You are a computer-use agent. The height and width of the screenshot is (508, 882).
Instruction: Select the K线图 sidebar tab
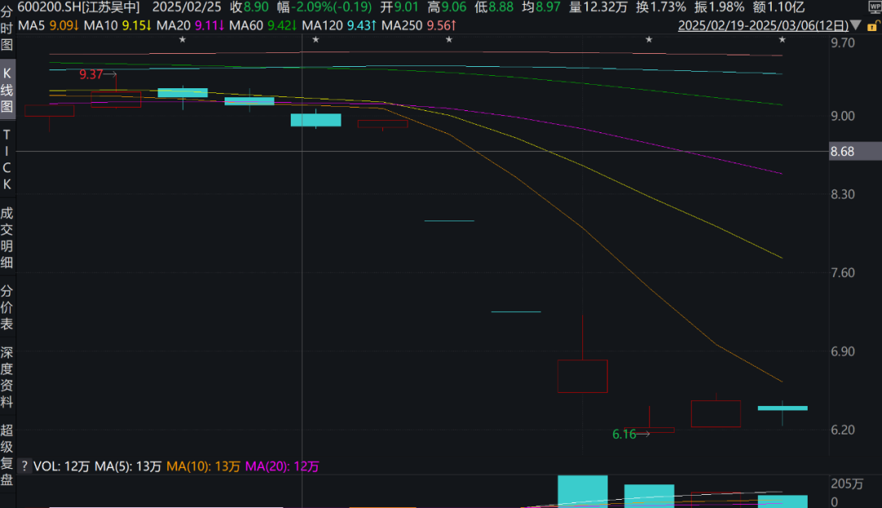pos(7,90)
